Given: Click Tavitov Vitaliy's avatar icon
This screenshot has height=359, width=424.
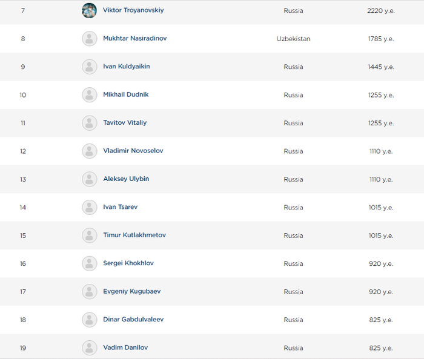Looking at the screenshot, I should (x=90, y=123).
